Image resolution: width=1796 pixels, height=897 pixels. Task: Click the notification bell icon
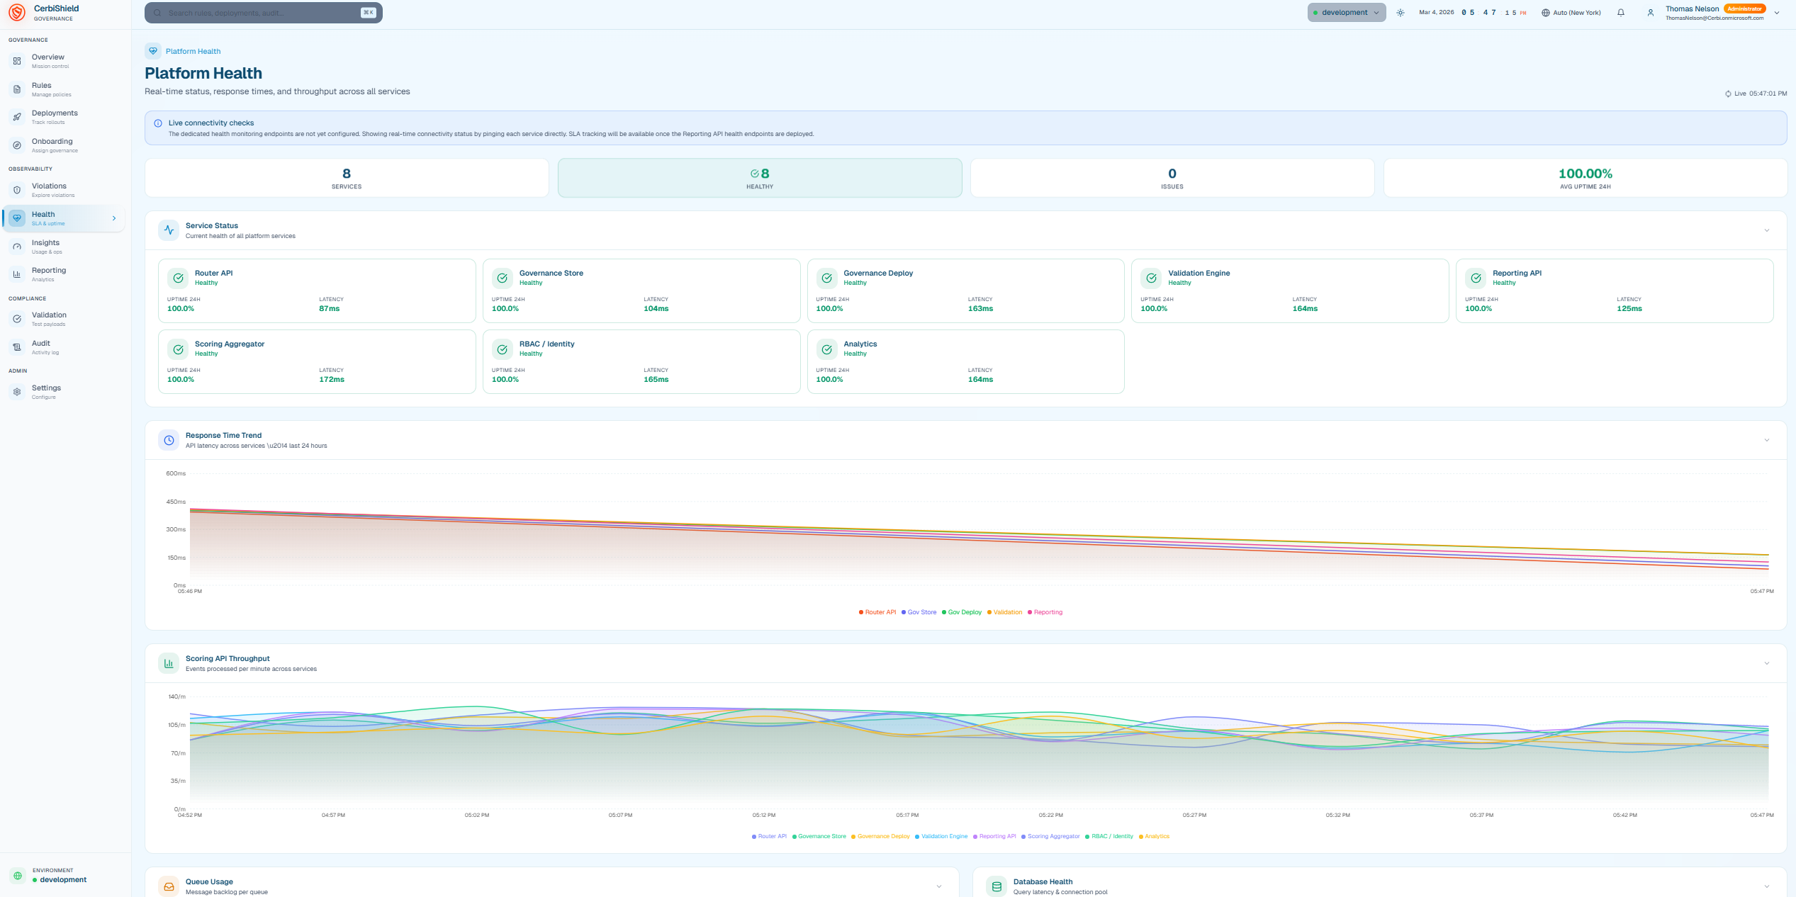[1620, 13]
